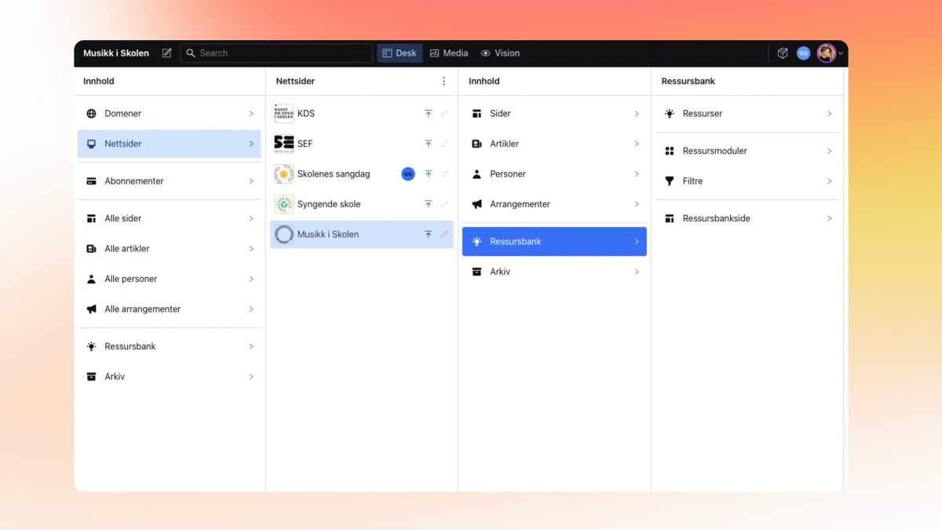Image resolution: width=942 pixels, height=530 pixels.
Task: Click the published arrow icon on Syngende skole row
Action: (x=429, y=204)
